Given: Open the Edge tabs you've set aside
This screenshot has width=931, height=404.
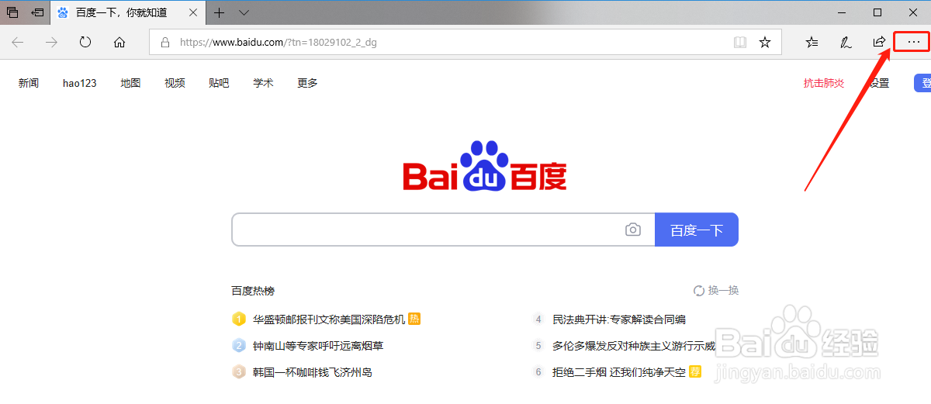Looking at the screenshot, I should 12,12.
